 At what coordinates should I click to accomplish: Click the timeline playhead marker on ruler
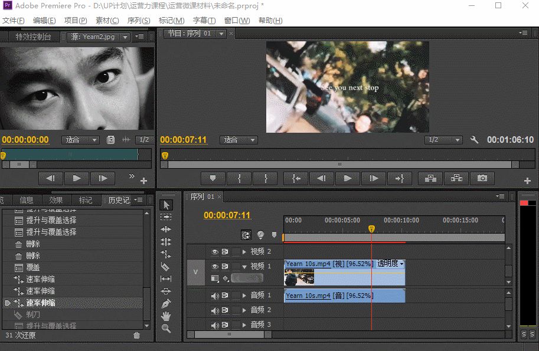371,228
